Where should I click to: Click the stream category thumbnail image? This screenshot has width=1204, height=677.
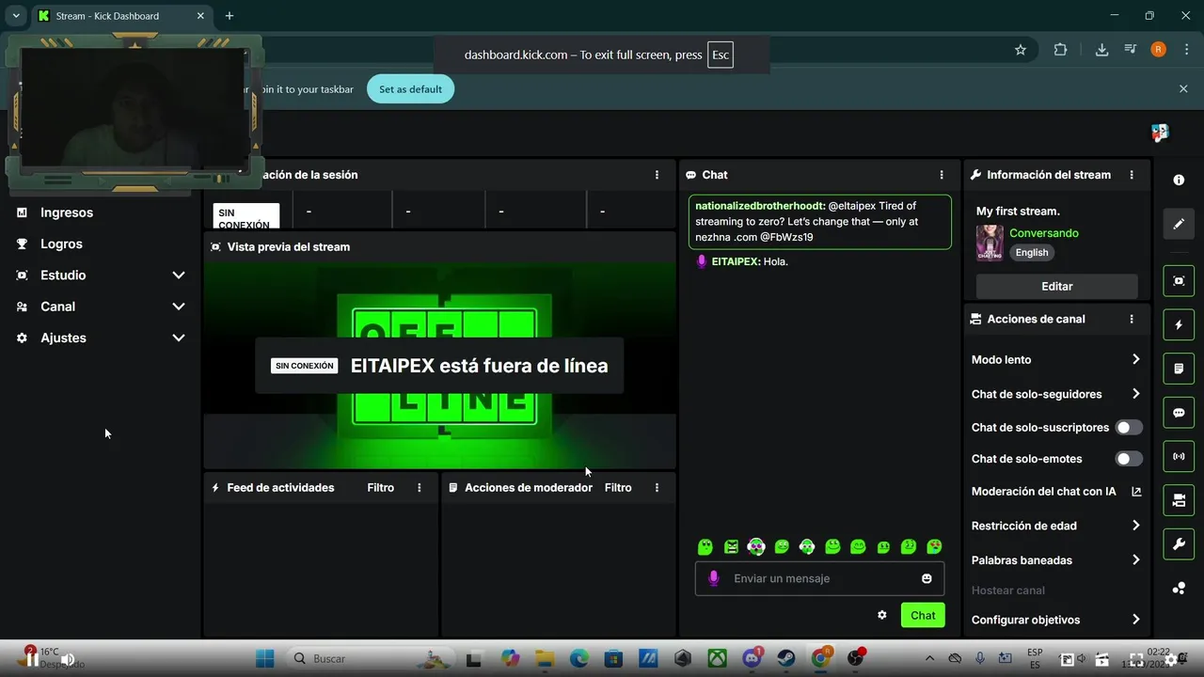click(x=990, y=243)
